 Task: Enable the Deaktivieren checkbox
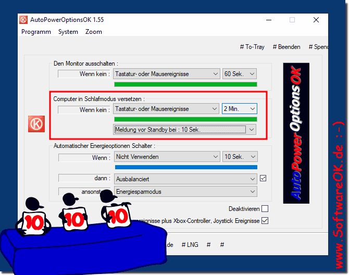(x=265, y=209)
